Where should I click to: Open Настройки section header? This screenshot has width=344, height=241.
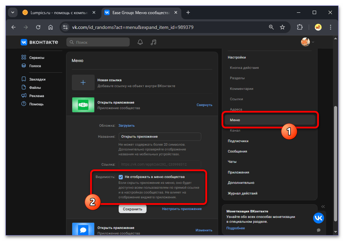point(237,57)
